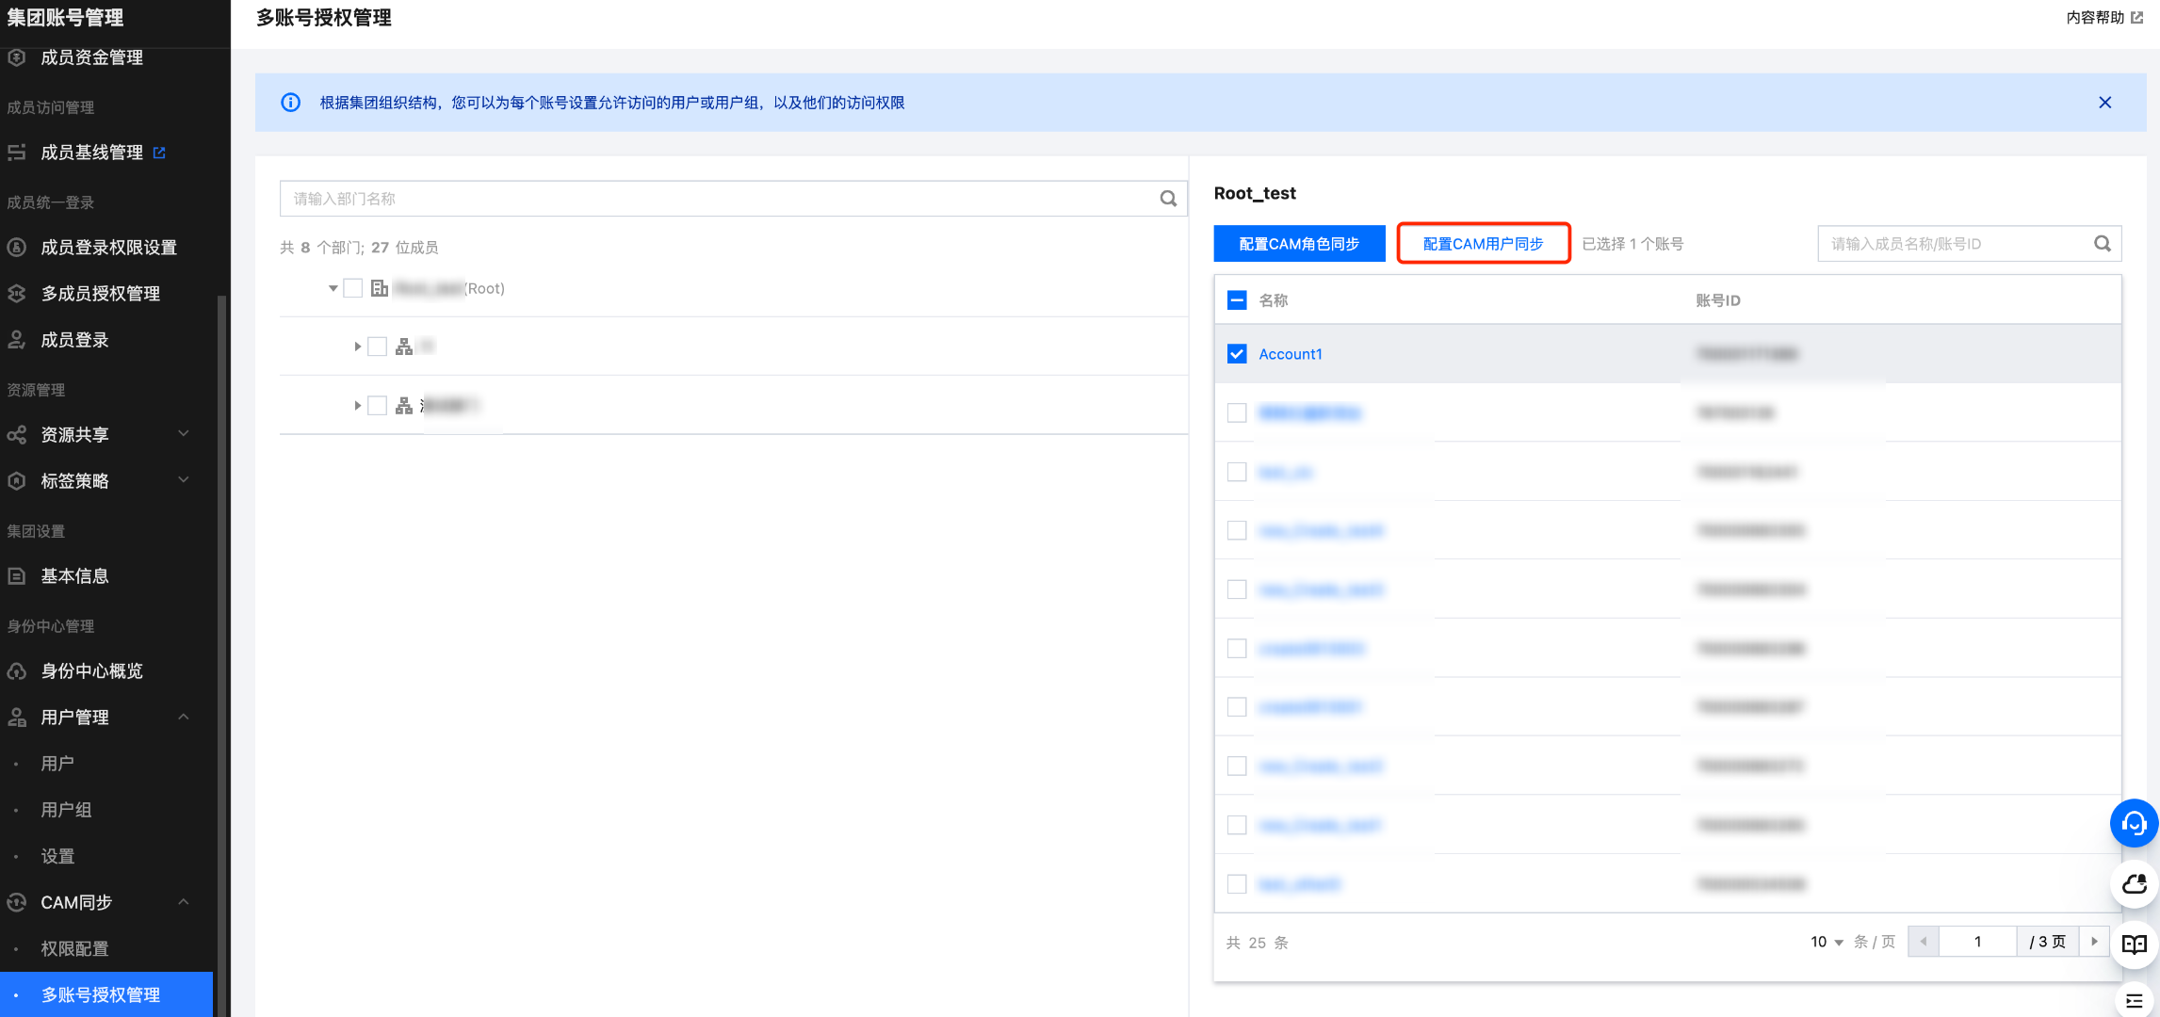Click the customer service headset floating icon

[x=2134, y=824]
